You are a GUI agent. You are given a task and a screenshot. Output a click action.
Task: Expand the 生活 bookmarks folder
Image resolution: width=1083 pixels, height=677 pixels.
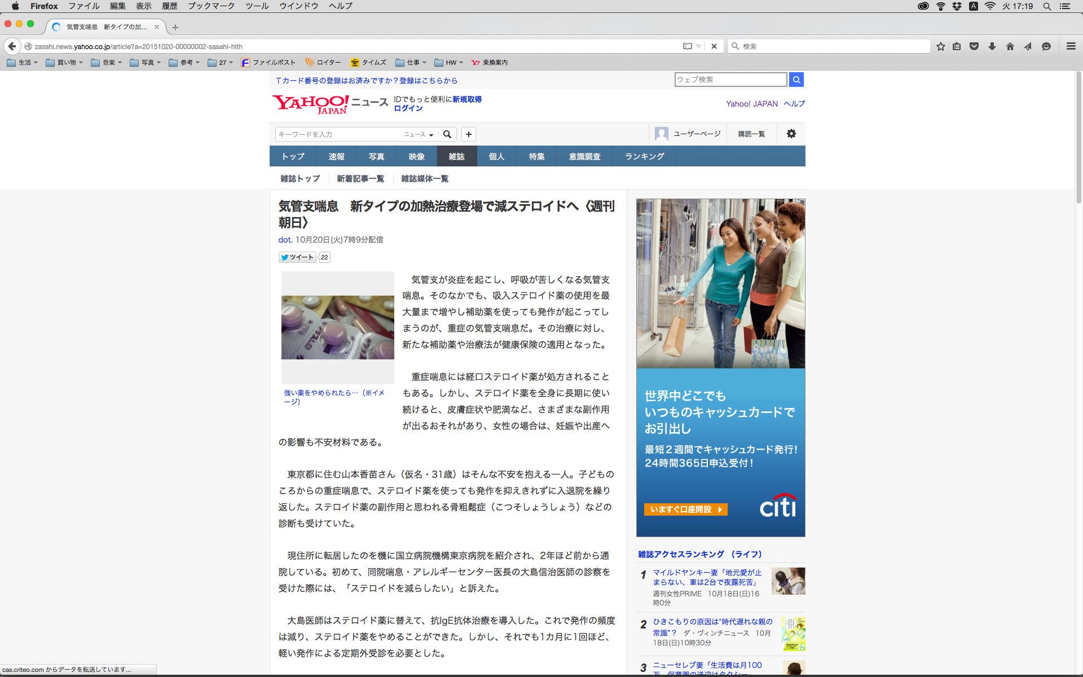pyautogui.click(x=23, y=63)
